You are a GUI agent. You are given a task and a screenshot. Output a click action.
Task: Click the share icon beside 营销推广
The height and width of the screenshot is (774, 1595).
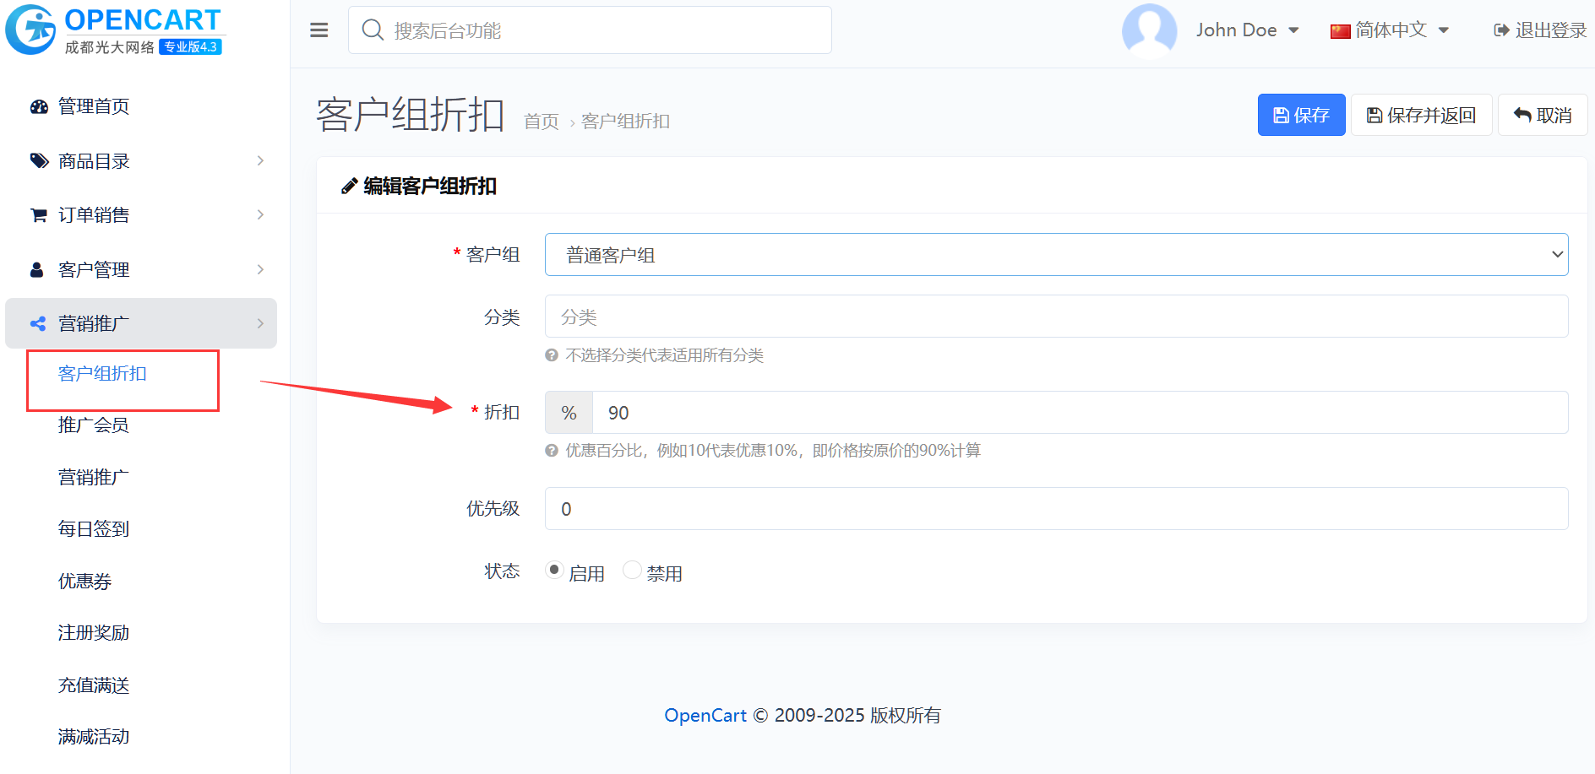pyautogui.click(x=38, y=324)
